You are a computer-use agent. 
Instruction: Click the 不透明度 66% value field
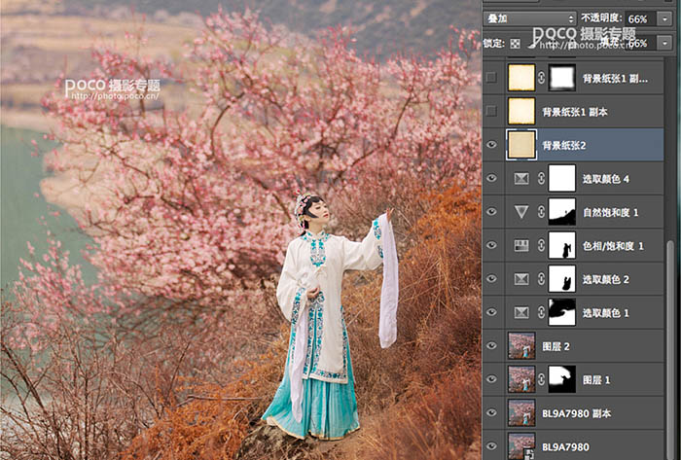click(x=639, y=18)
